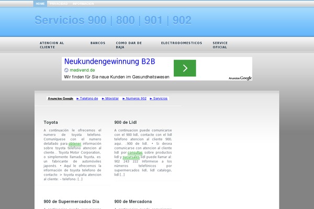The width and height of the screenshot is (314, 209).
Task: Follow the Numeros 902 ad link
Action: pyautogui.click(x=134, y=98)
